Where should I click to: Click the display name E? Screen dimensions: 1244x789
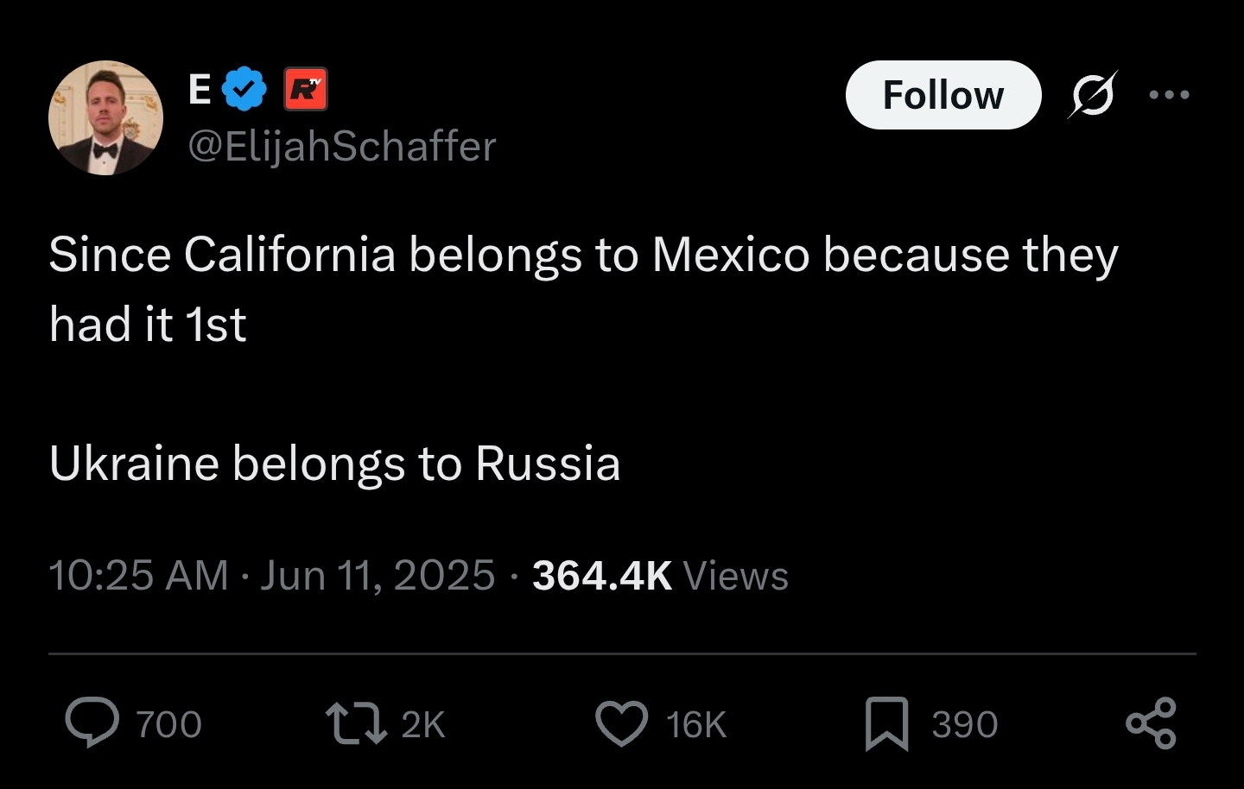[x=200, y=89]
